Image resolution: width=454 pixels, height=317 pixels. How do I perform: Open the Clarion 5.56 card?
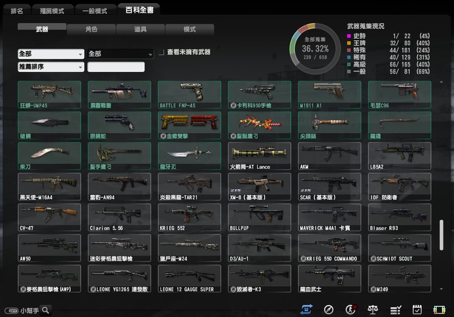pos(119,217)
